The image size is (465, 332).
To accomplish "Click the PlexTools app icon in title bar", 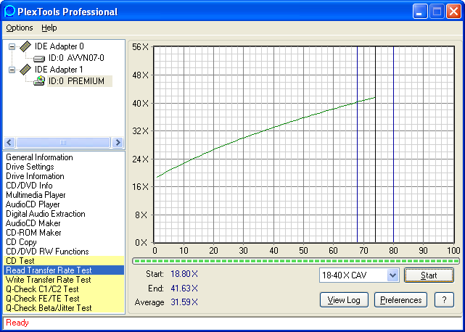I will [9, 12].
